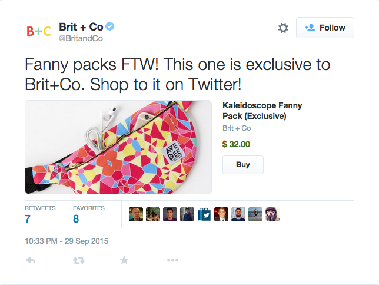Favorite the tweet with the star icon

[124, 260]
